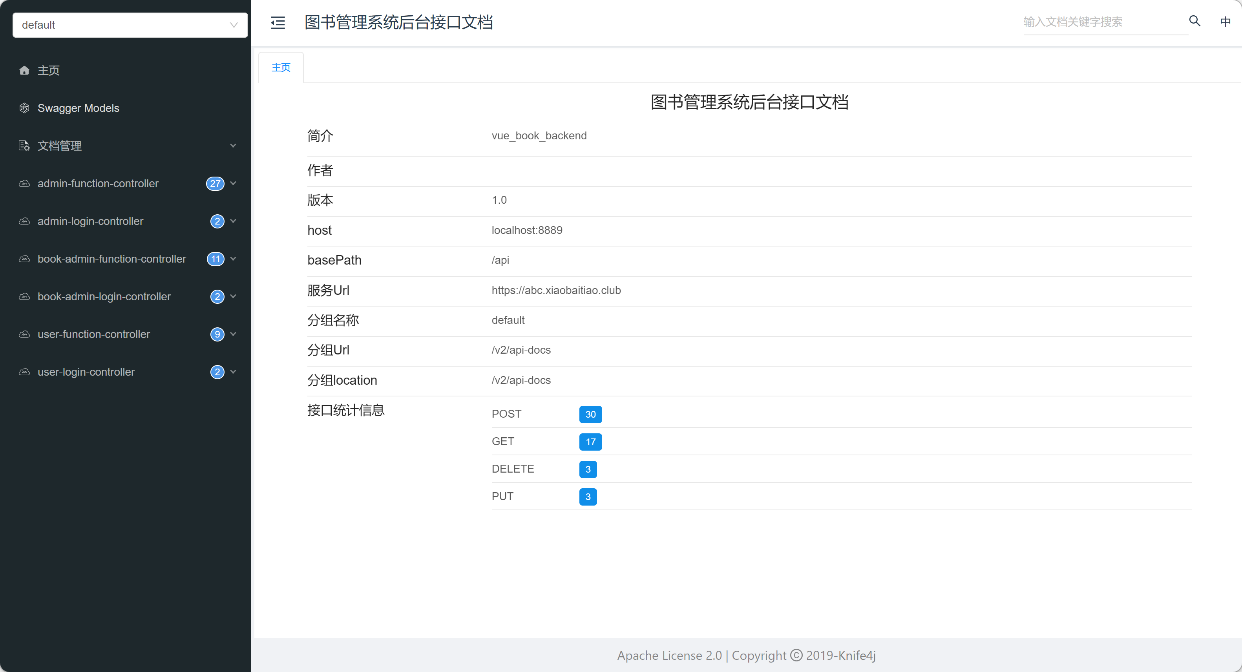Expand user-function-controller chevron

(x=233, y=334)
